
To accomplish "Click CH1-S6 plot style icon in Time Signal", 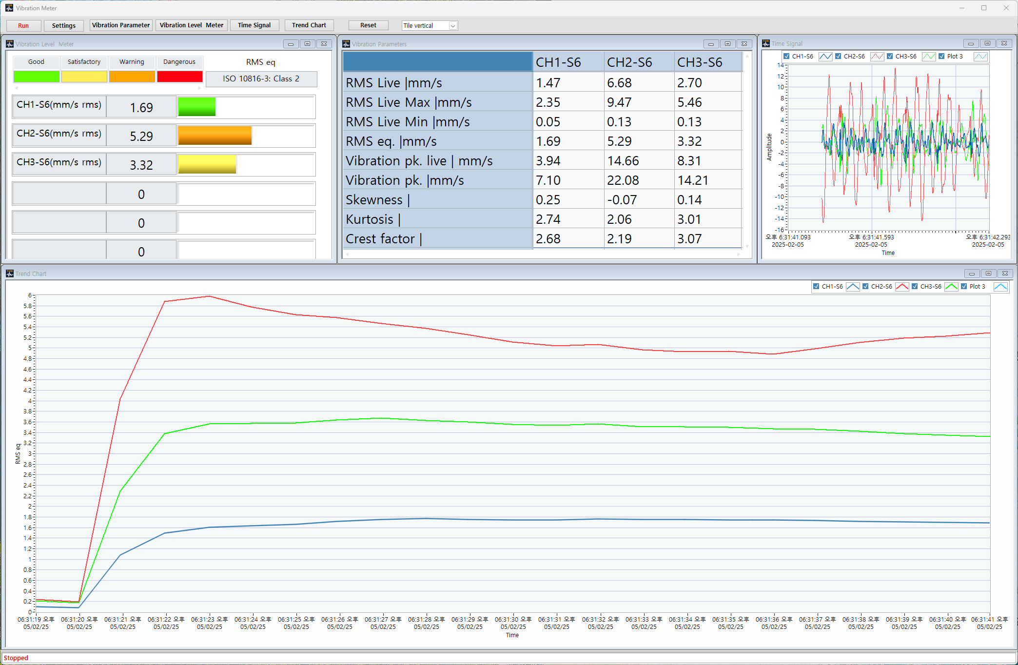I will [x=825, y=57].
